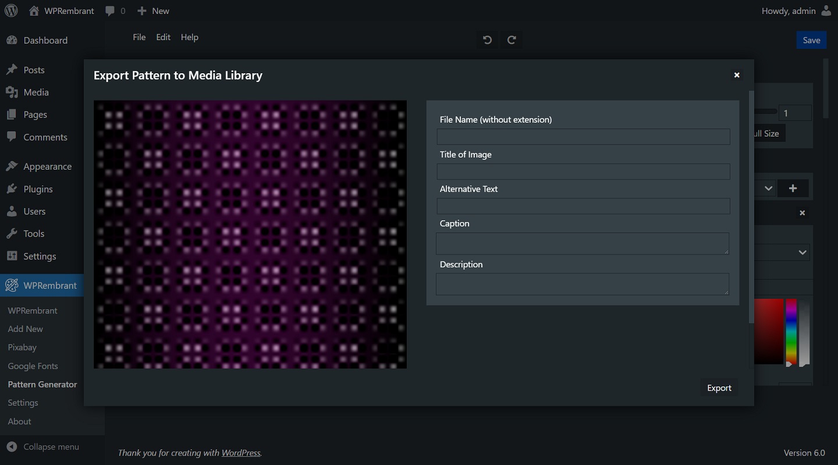Click the Export button
This screenshot has width=838, height=465.
[719, 388]
